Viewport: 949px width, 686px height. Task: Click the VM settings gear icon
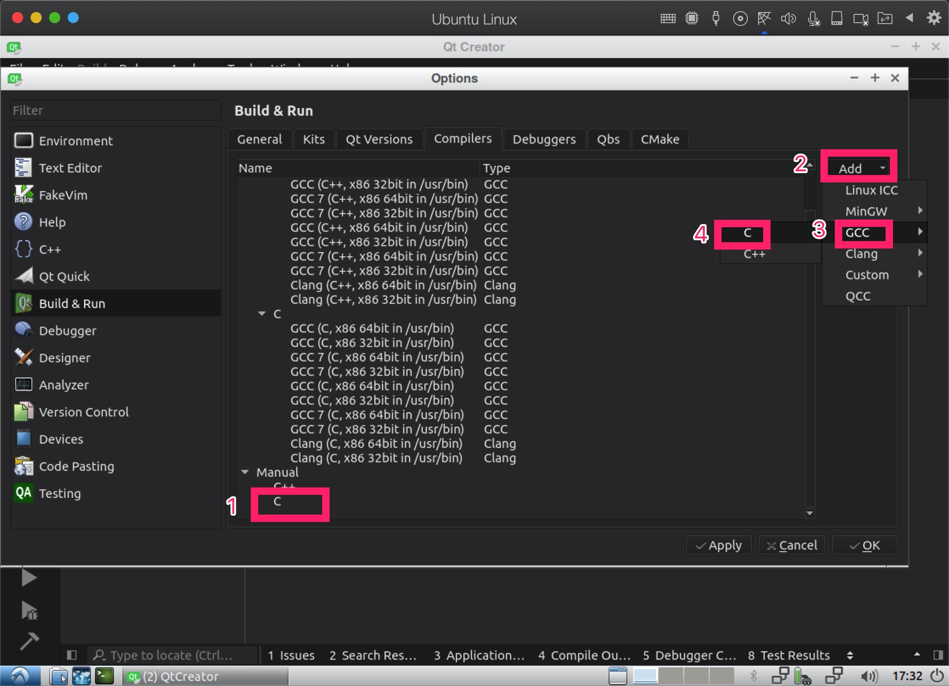(934, 18)
